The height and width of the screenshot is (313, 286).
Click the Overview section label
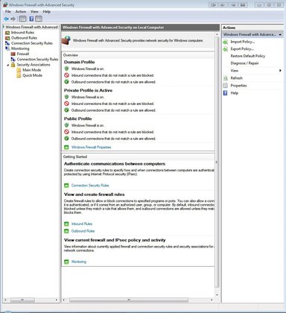(71, 55)
